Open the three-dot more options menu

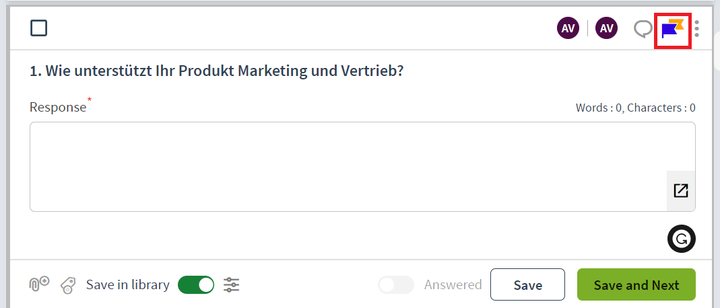coord(697,28)
